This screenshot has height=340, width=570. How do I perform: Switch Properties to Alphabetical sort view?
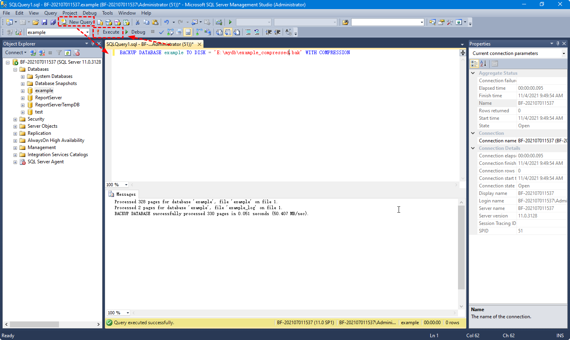[x=483, y=64]
